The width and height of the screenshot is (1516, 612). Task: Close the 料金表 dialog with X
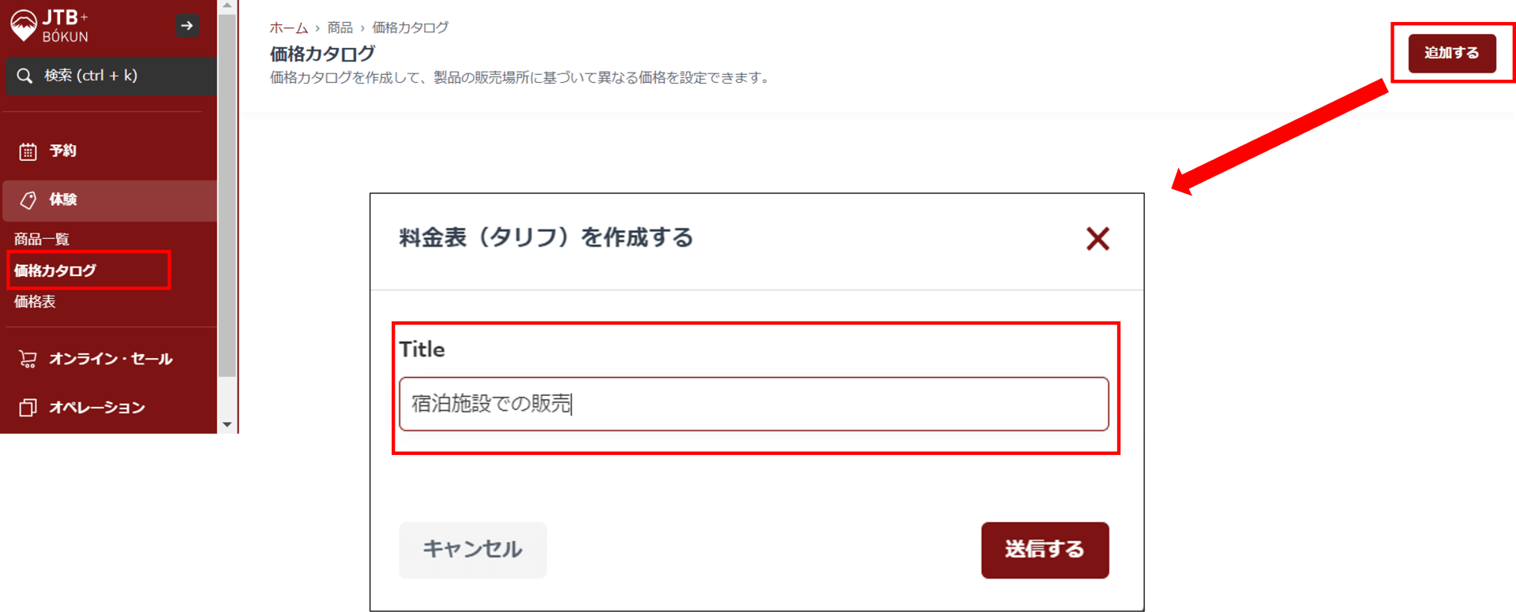pyautogui.click(x=1098, y=239)
